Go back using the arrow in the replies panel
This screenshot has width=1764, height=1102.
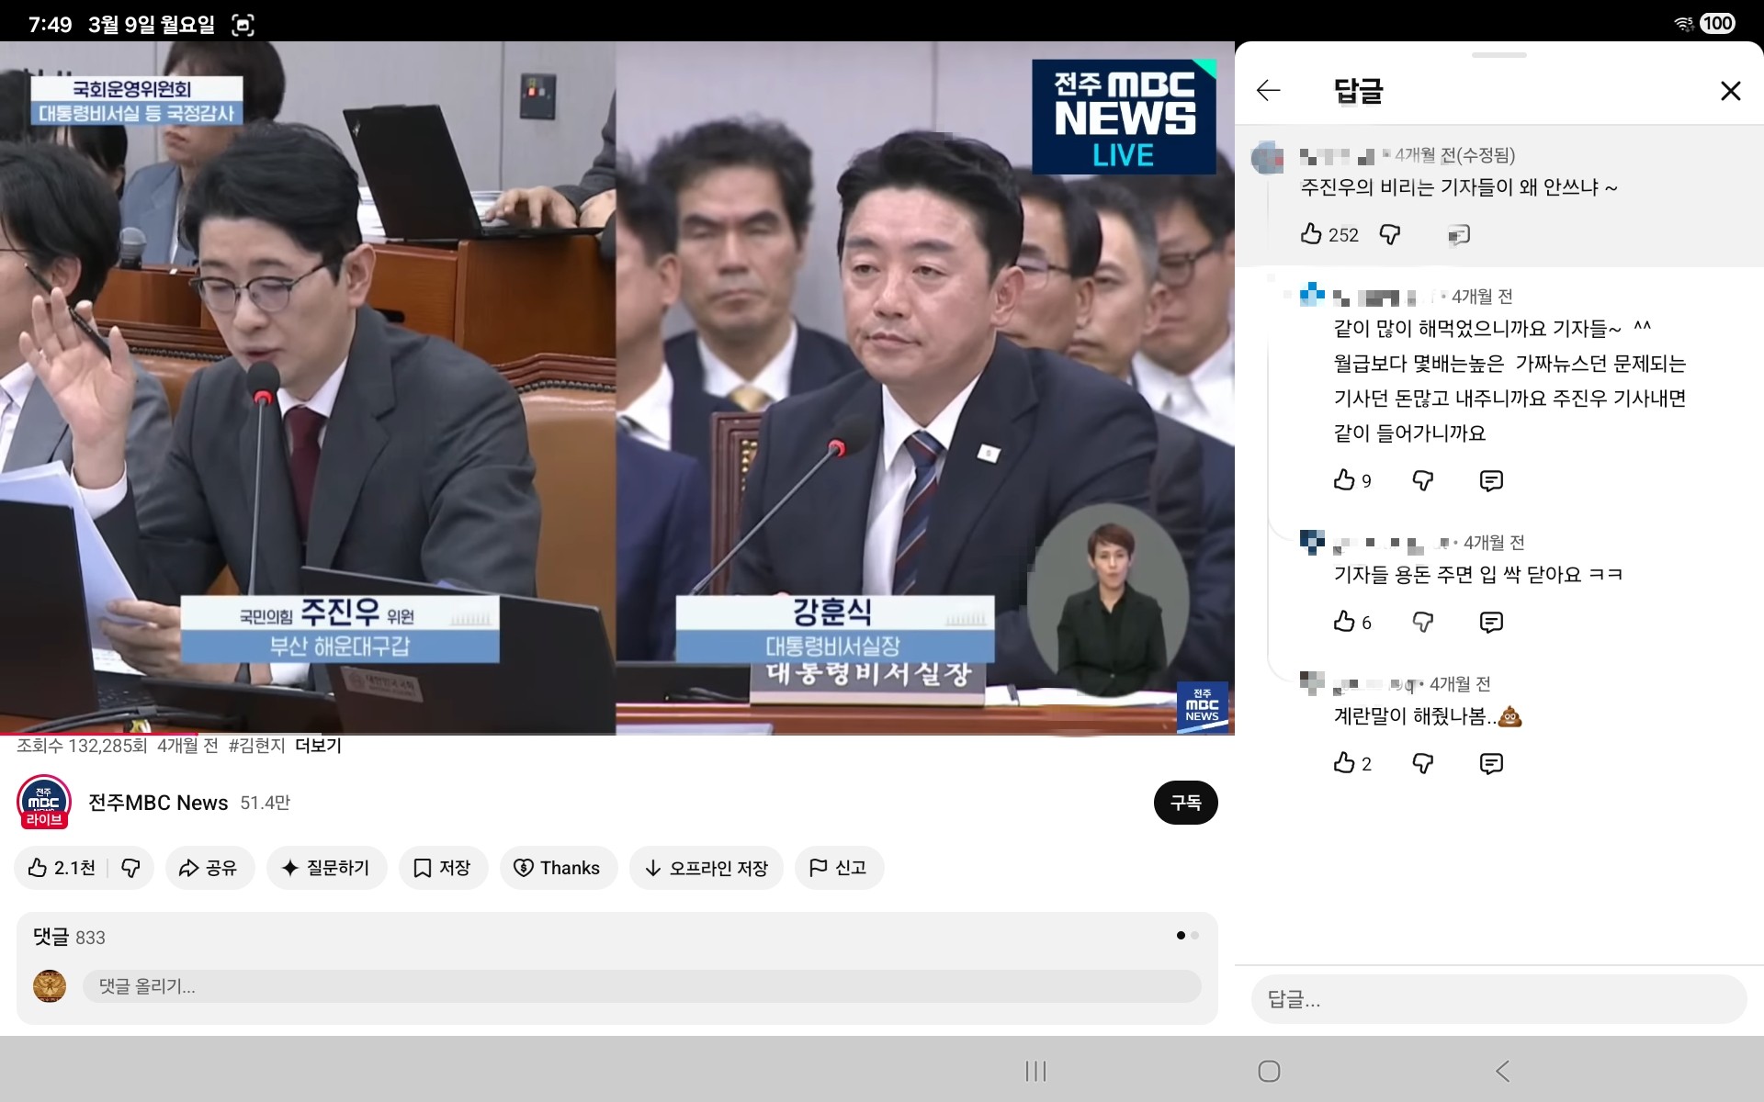(1268, 90)
